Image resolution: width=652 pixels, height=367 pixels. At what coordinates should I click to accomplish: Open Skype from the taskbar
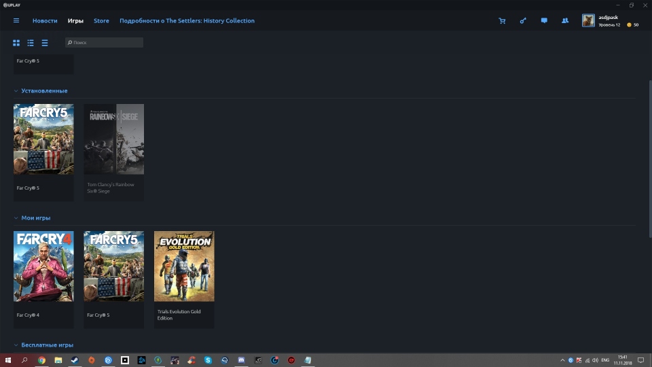[x=208, y=360]
